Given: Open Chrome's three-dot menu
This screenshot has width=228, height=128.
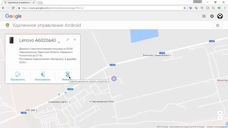Looking at the screenshot, I should point(225,8).
